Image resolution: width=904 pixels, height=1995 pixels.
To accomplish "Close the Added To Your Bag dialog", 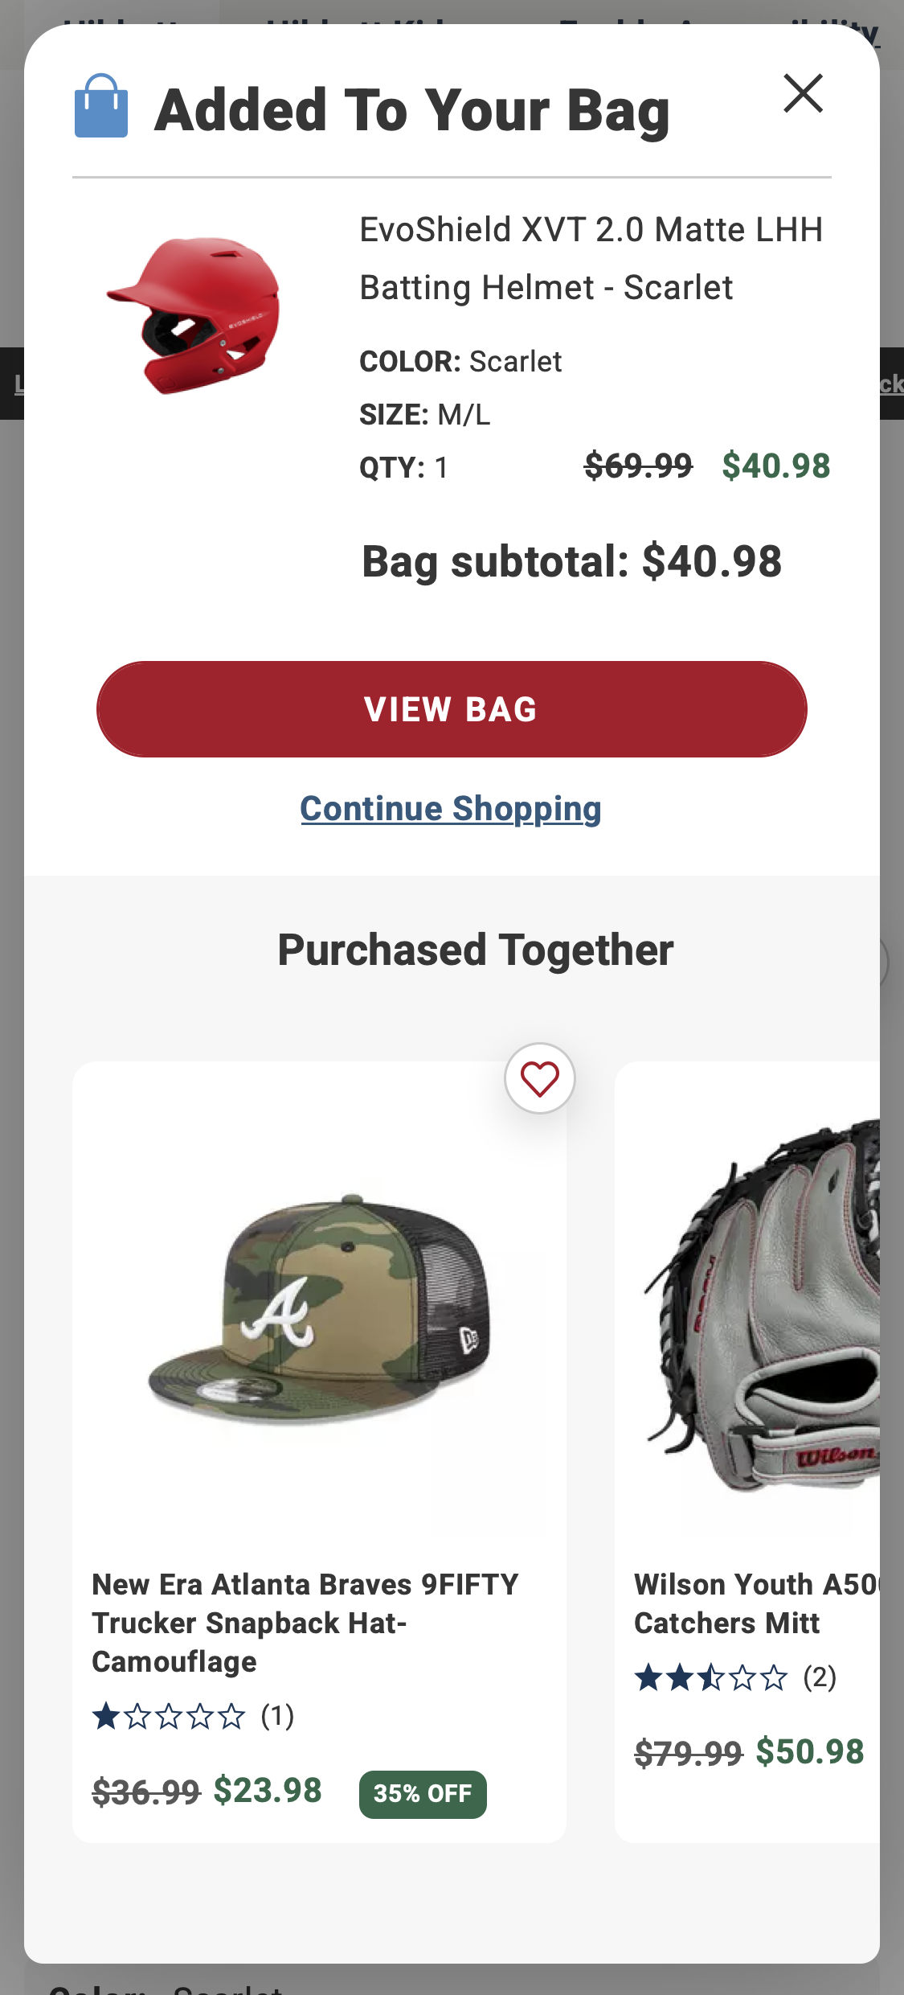I will pyautogui.click(x=803, y=94).
